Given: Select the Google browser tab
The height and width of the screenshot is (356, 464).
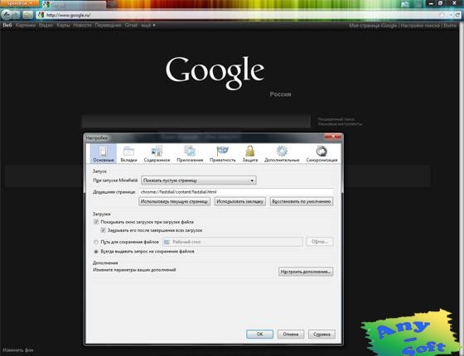Looking at the screenshot, I should click(74, 4).
